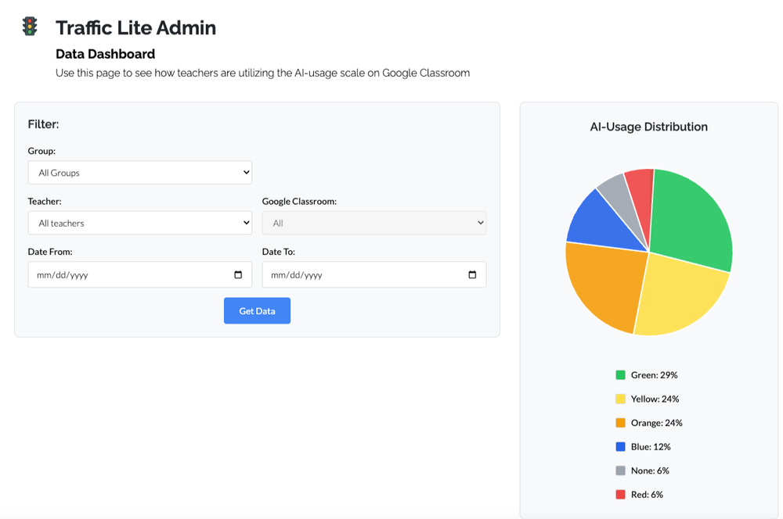The image size is (783, 519).
Task: Click the 'Yellow: 24%' legend label
Action: point(655,399)
